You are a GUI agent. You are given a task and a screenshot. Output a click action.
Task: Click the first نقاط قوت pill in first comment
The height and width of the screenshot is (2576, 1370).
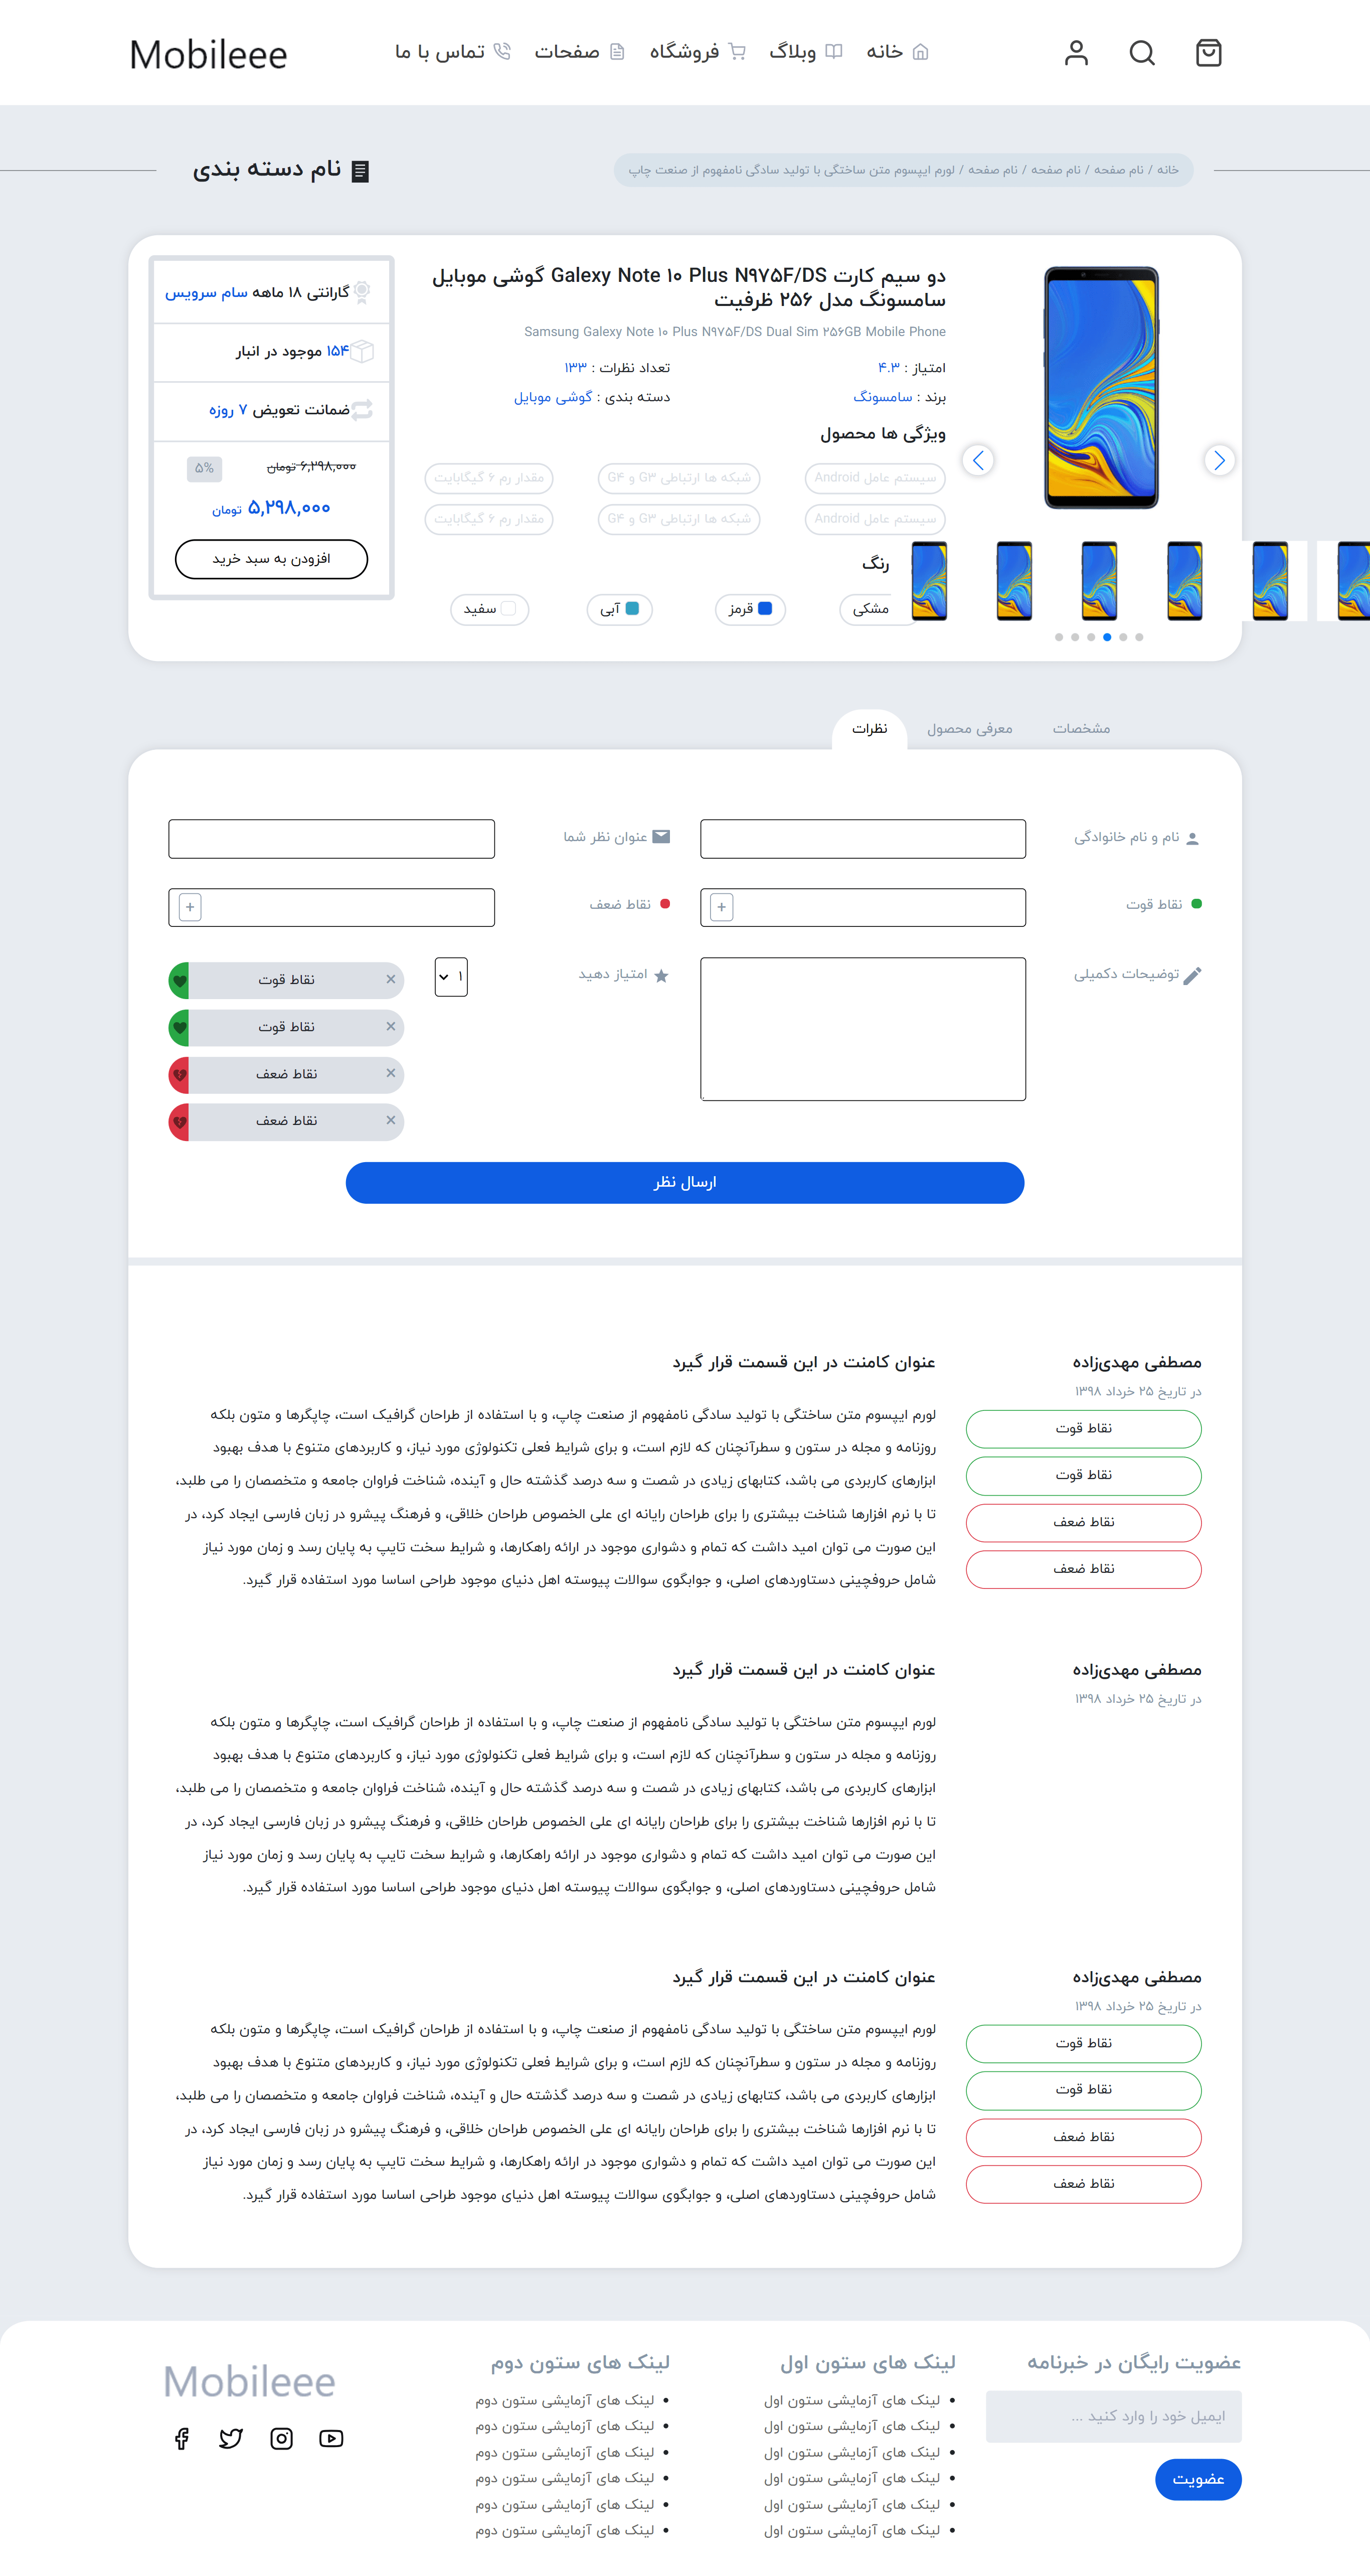coord(1083,1428)
